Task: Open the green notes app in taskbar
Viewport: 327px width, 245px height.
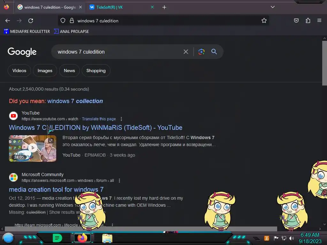Action: tap(57, 238)
